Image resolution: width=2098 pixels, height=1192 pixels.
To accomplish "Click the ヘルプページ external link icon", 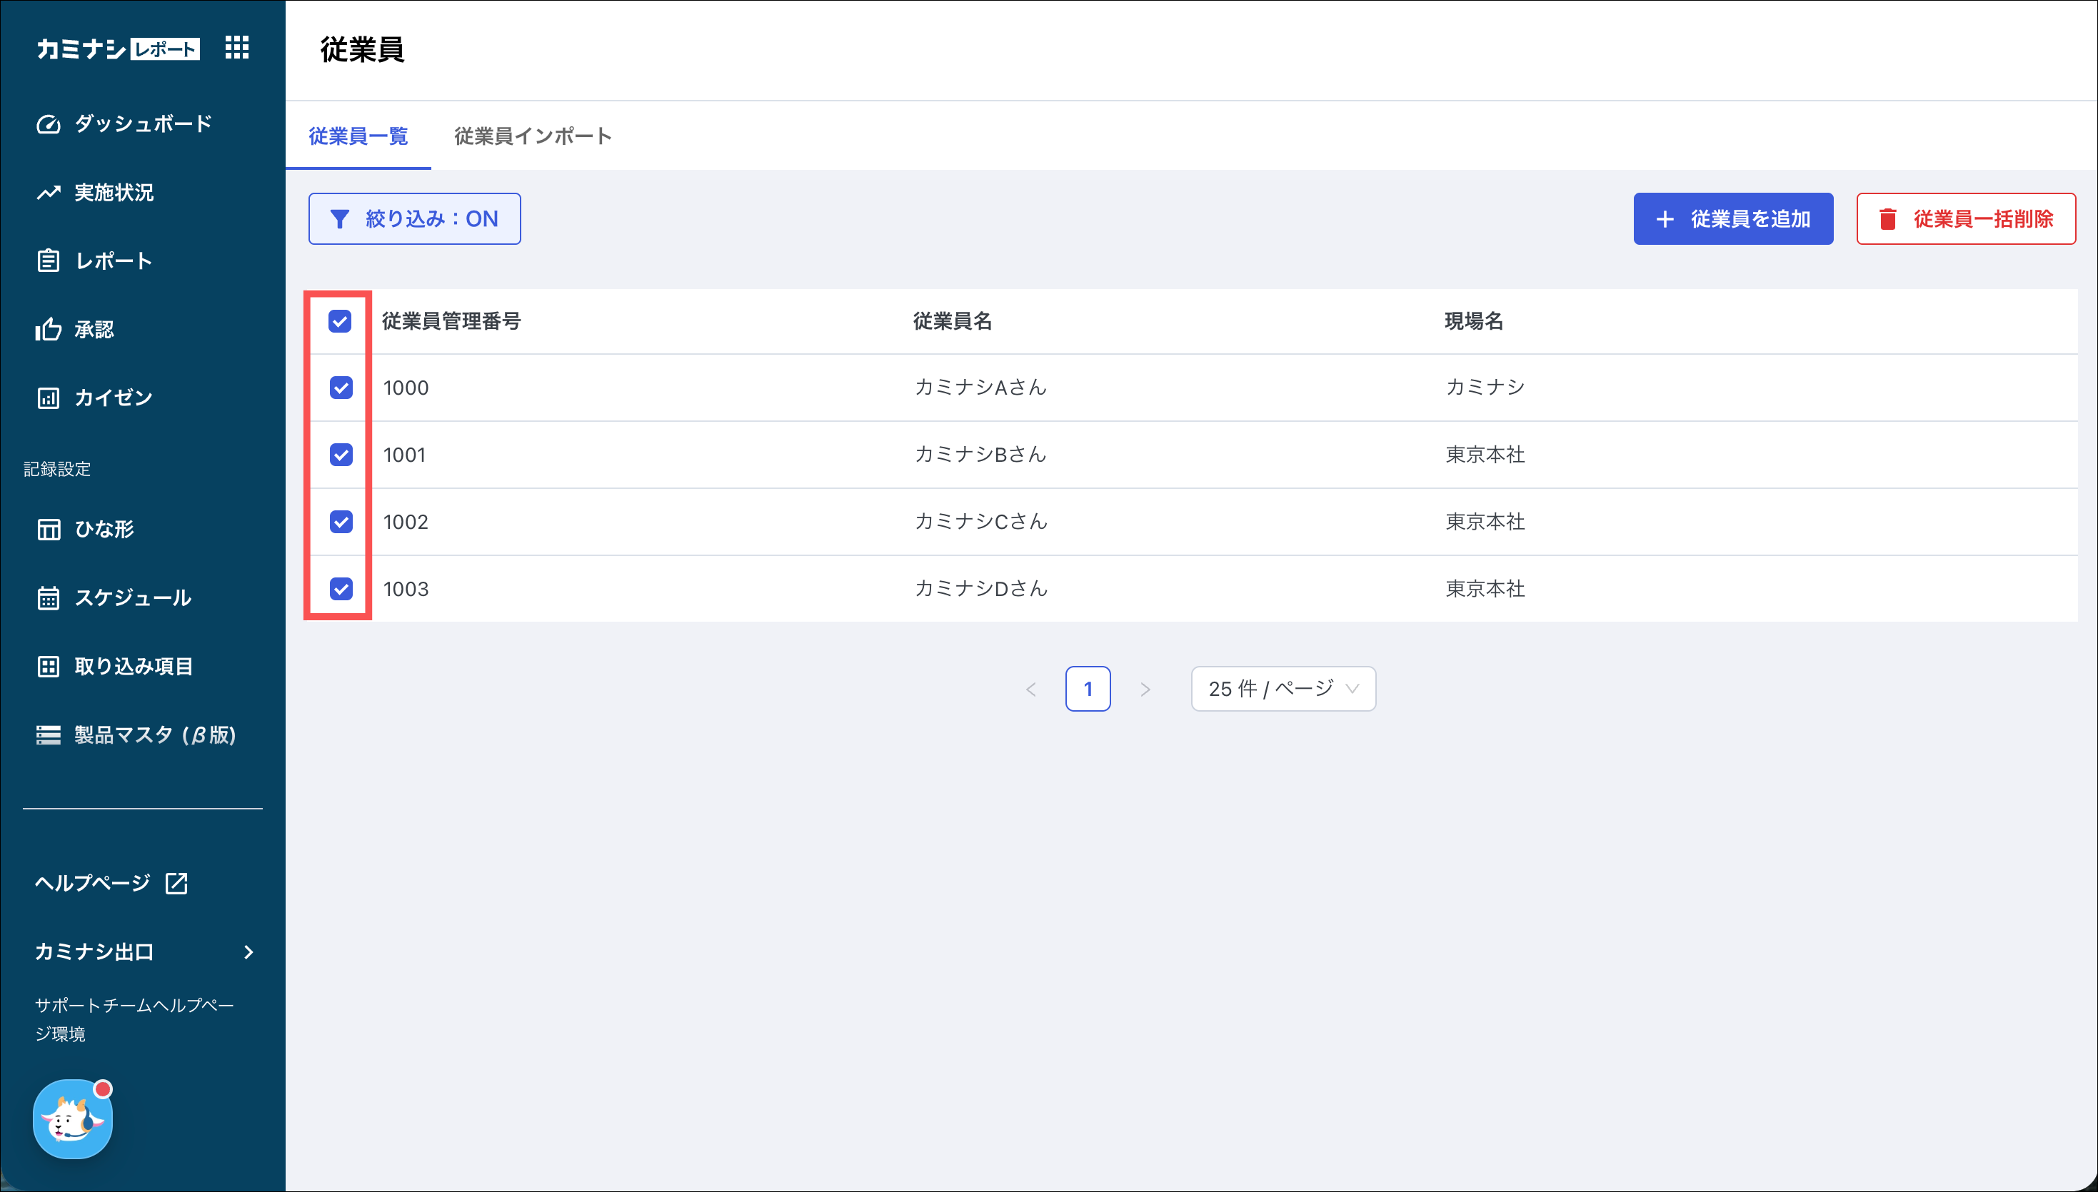I will [x=177, y=882].
